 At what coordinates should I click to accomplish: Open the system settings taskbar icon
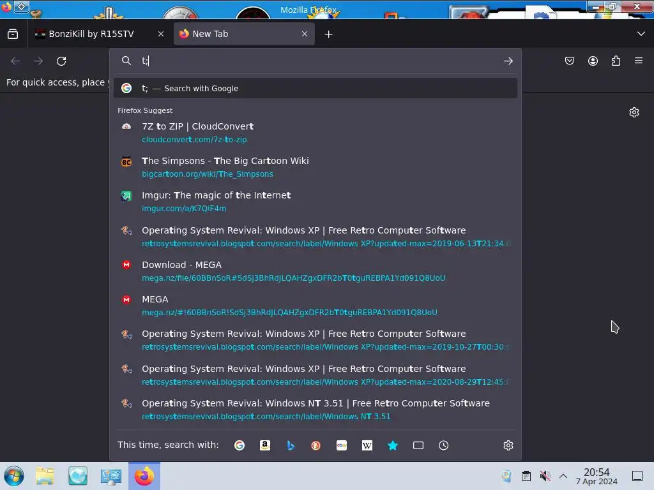pos(110,476)
